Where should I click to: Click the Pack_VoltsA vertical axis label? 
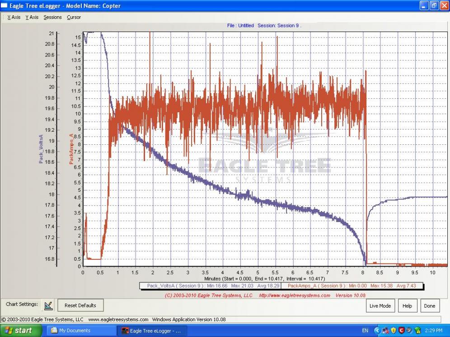tap(41, 149)
